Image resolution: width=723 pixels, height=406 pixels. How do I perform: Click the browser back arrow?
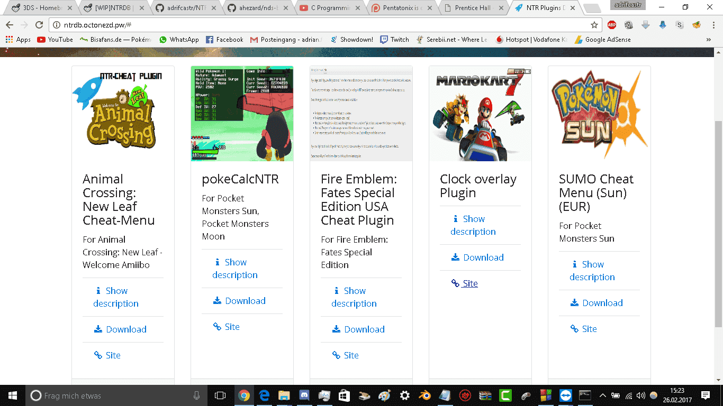(x=10, y=25)
